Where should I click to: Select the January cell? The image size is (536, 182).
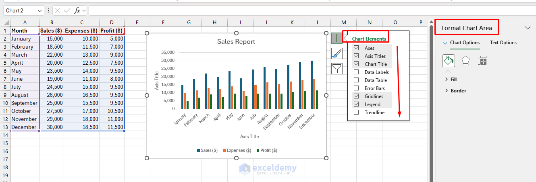point(25,39)
